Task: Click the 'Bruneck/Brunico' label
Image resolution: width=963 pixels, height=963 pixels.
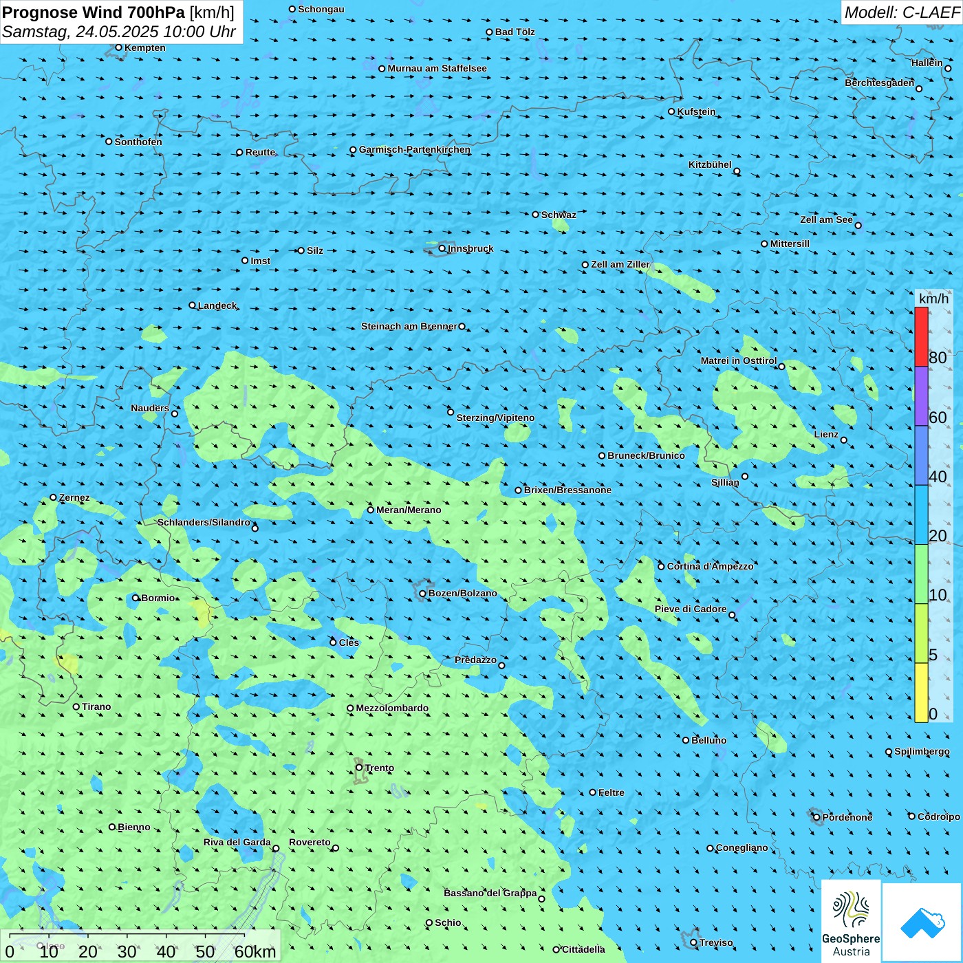Action: pyautogui.click(x=646, y=455)
